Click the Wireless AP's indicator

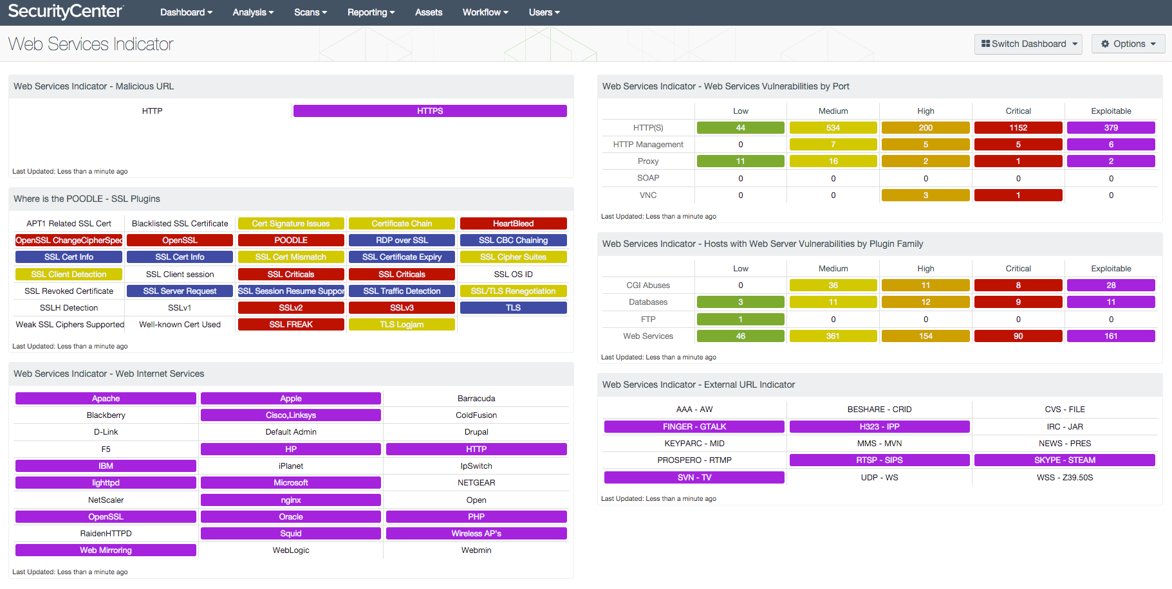tap(476, 534)
